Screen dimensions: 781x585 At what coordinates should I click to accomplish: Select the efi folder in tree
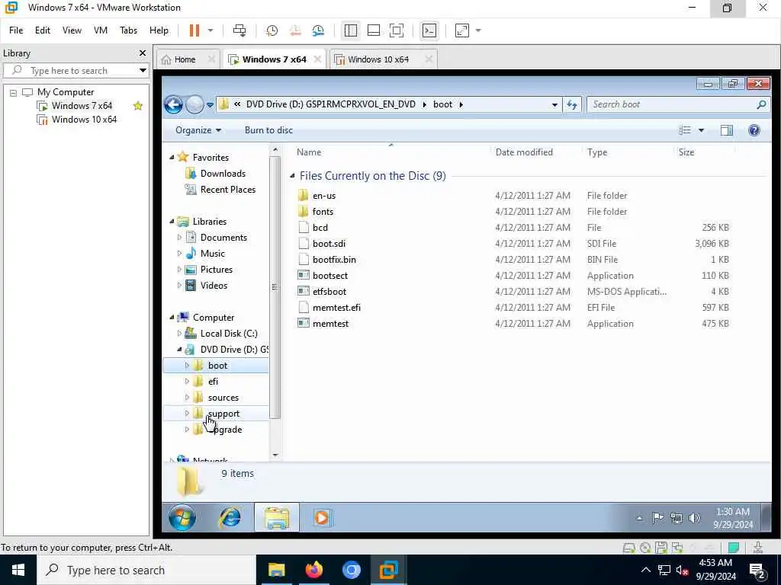pyautogui.click(x=214, y=381)
